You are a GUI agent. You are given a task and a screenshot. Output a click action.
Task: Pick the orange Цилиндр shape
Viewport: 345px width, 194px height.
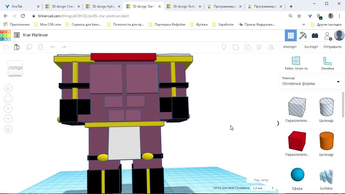(326, 143)
